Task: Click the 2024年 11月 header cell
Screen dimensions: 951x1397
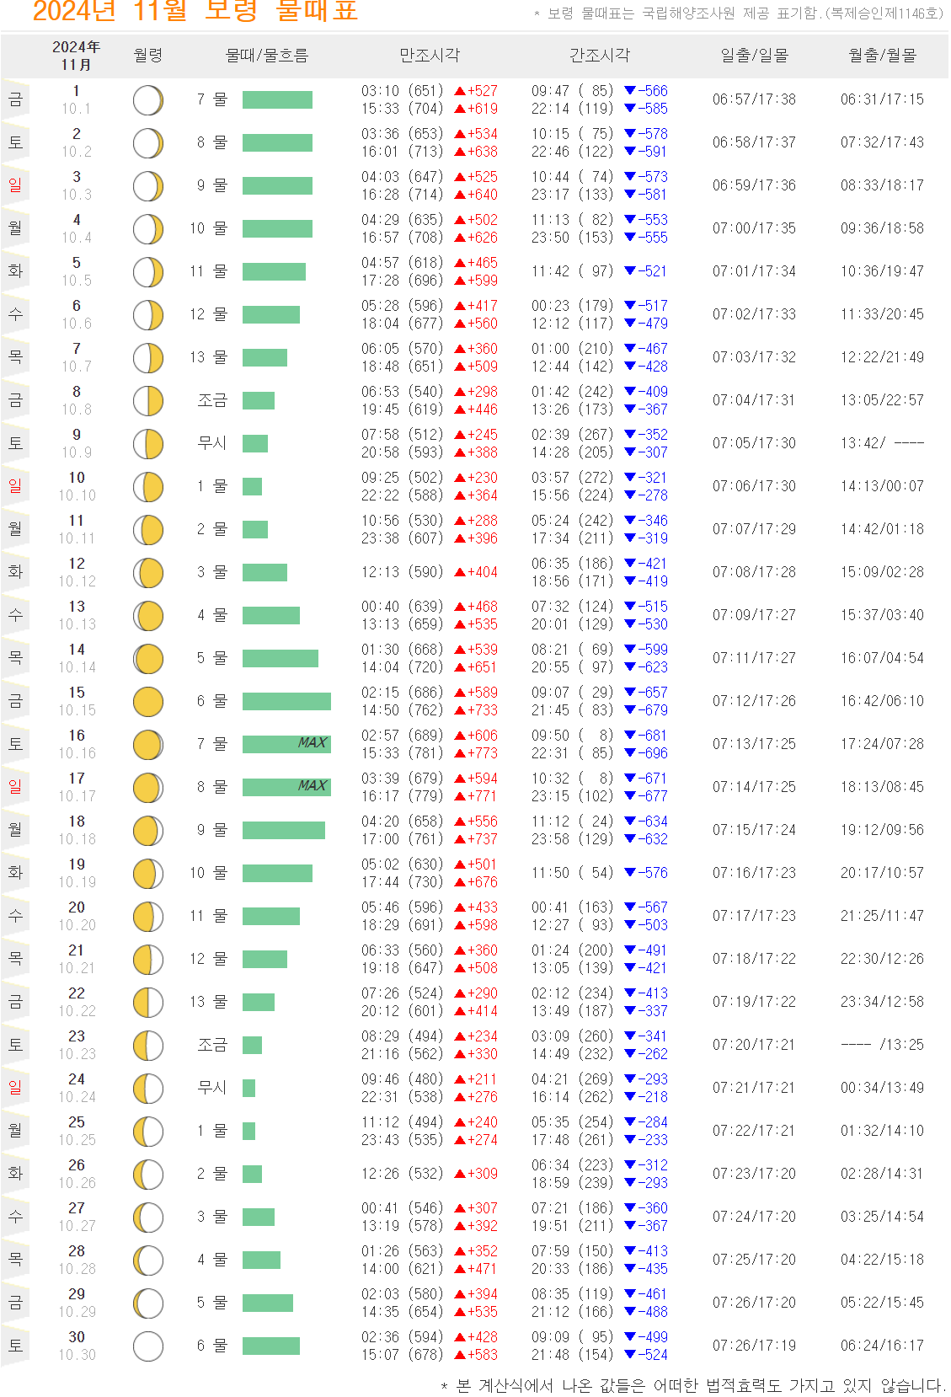Action: coord(77,56)
